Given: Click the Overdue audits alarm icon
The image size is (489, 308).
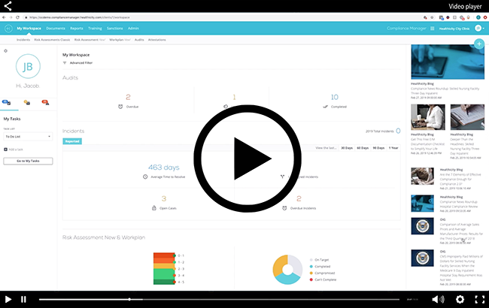Looking at the screenshot, I should pos(120,107).
